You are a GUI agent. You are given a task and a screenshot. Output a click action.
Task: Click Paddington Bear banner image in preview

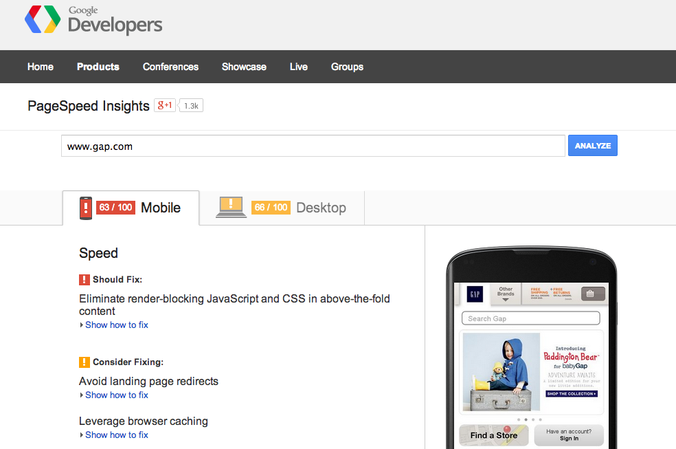pos(501,372)
